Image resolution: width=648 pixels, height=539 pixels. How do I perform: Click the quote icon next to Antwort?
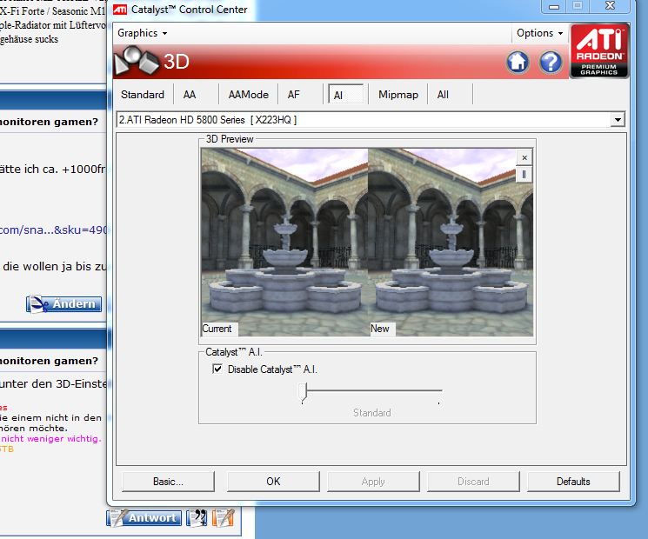[197, 518]
